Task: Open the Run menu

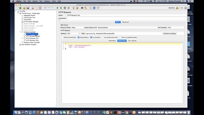Action: click(41, 1)
